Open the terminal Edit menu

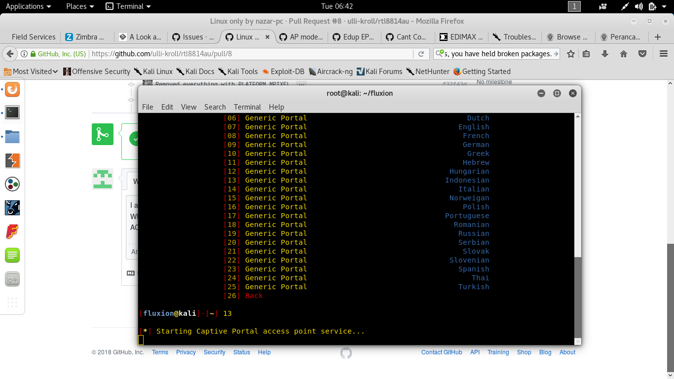tap(167, 107)
